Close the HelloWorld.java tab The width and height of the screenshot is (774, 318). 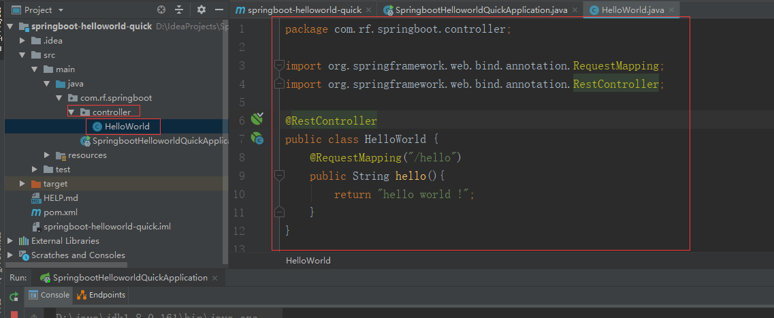pos(672,10)
